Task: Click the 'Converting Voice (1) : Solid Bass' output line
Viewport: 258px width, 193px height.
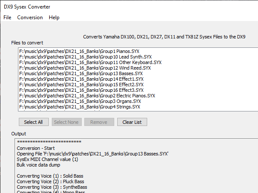Action: 50,176
